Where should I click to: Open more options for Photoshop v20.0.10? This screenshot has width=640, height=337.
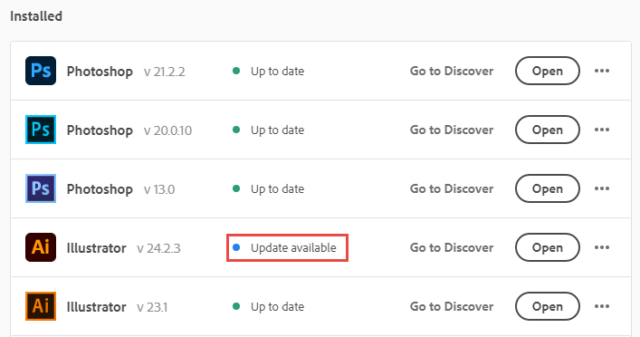pyautogui.click(x=602, y=130)
